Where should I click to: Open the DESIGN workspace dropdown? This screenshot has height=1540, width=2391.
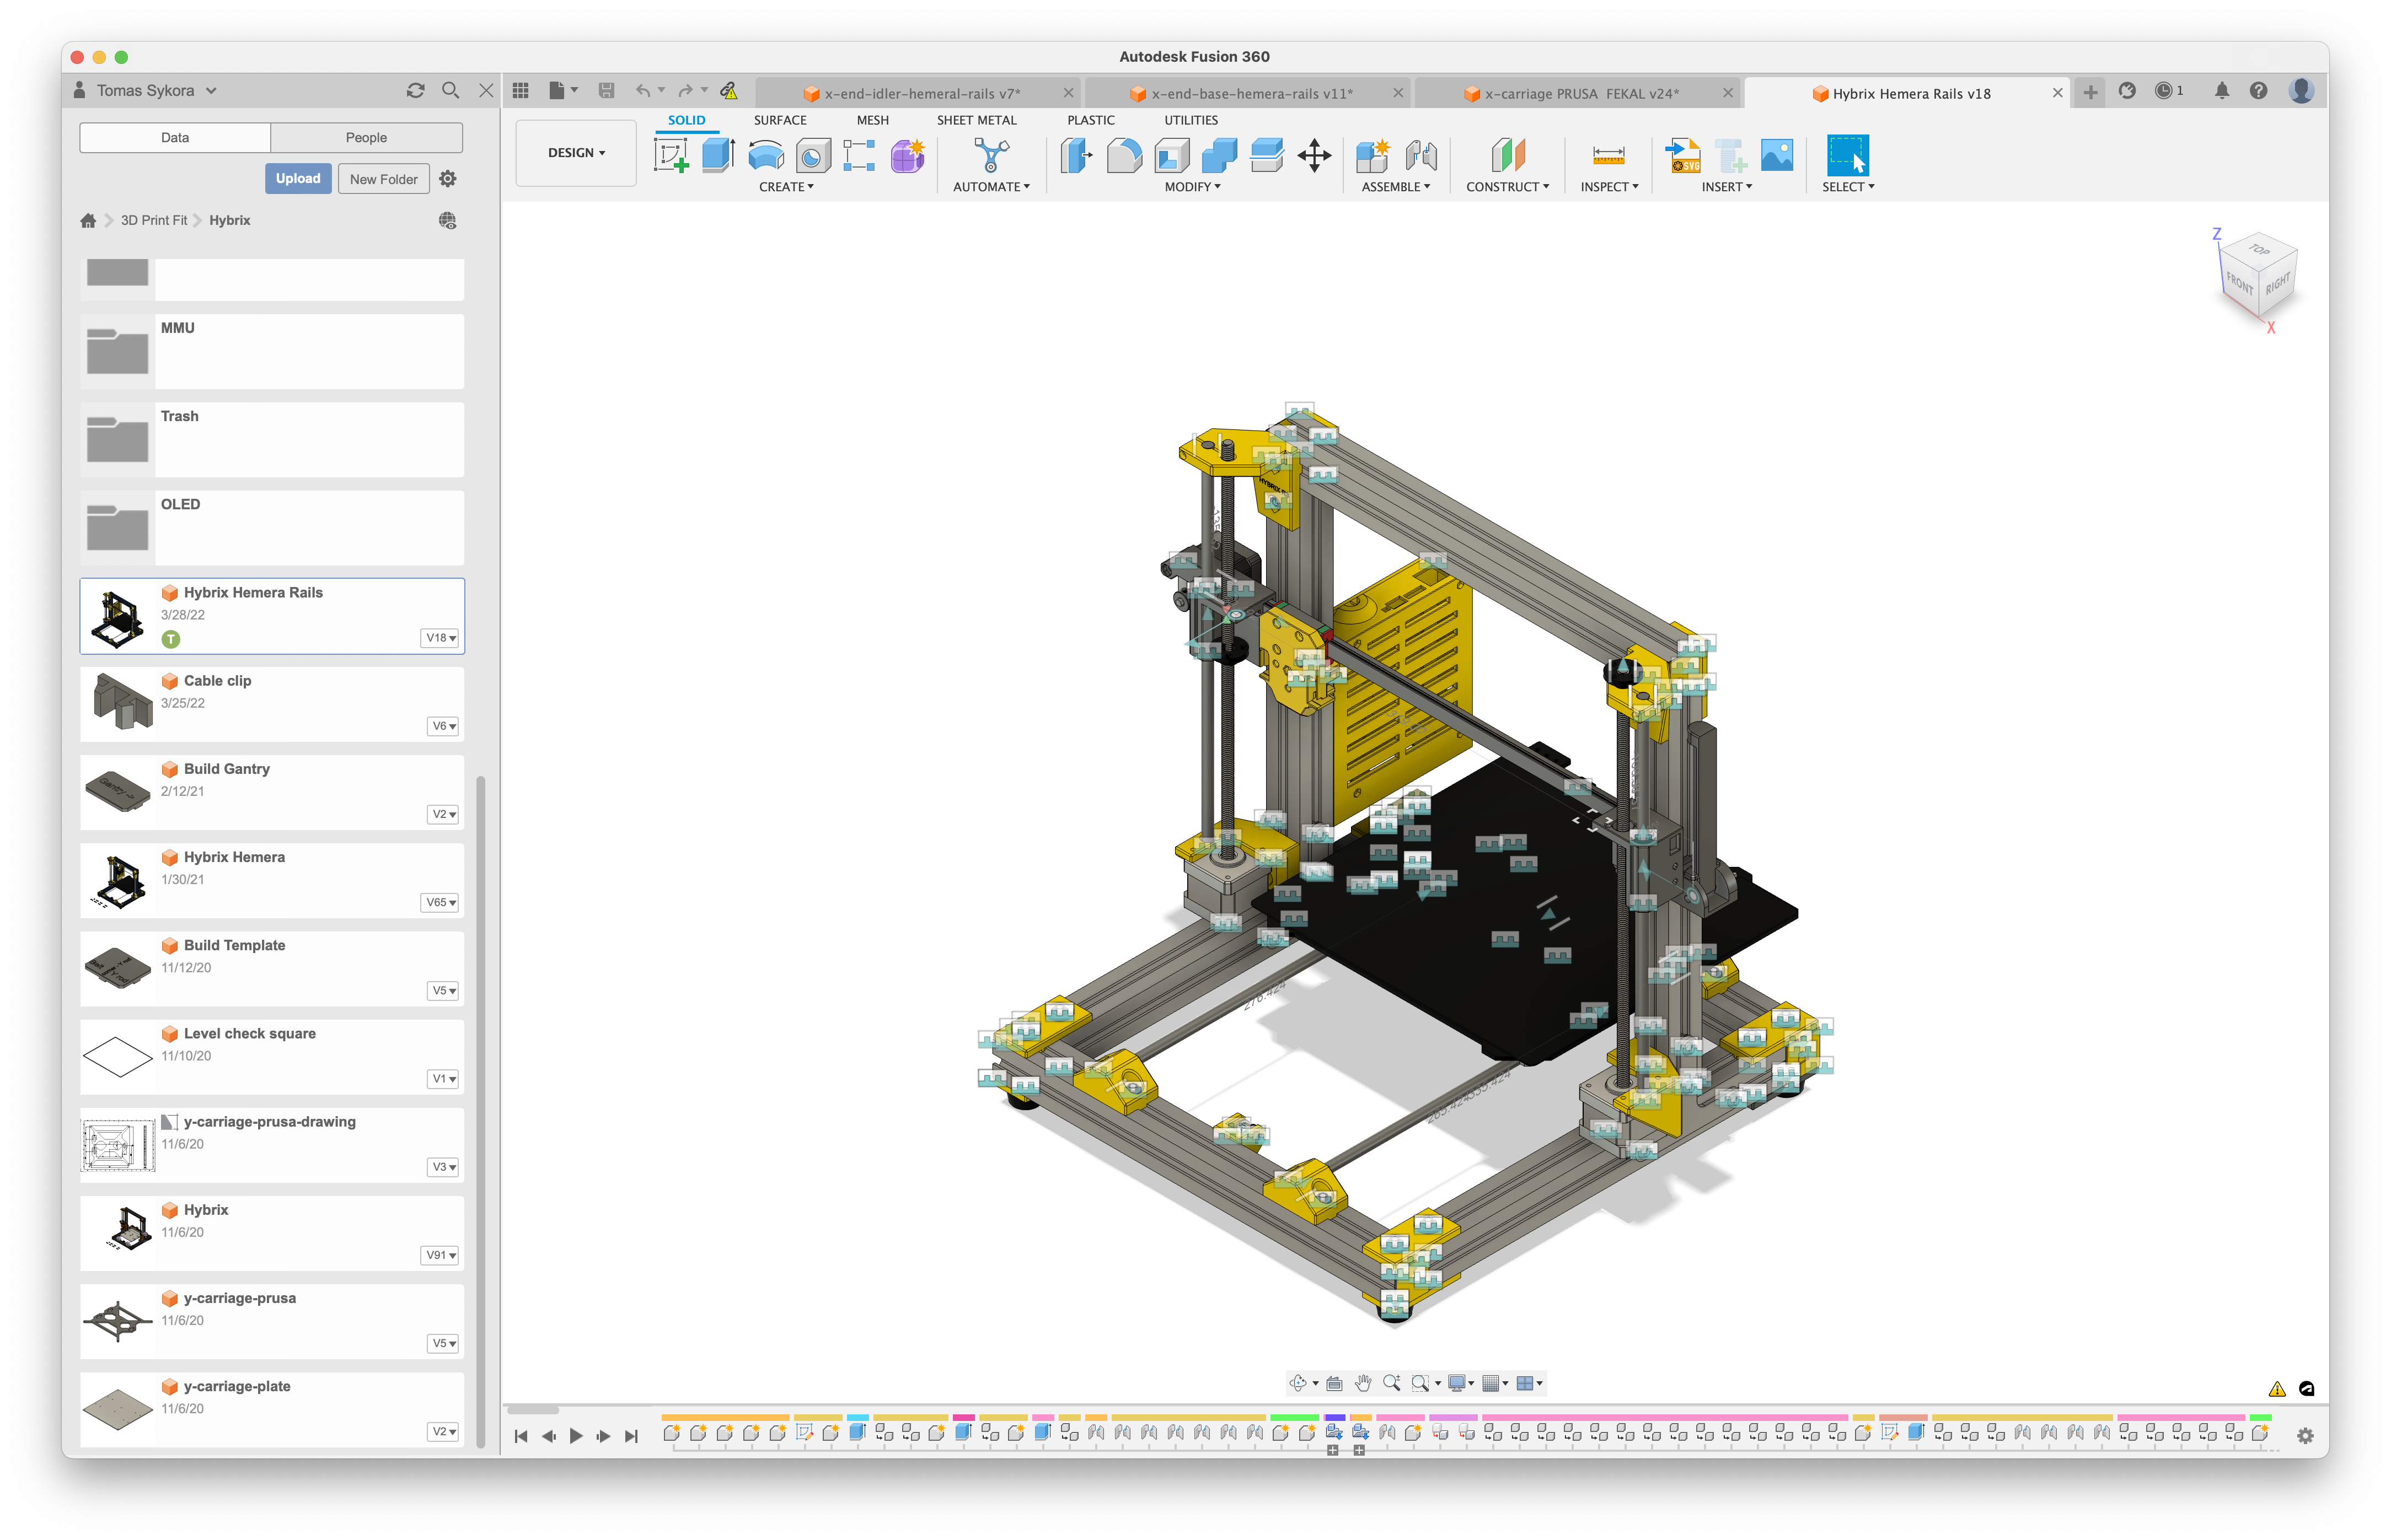click(x=576, y=153)
